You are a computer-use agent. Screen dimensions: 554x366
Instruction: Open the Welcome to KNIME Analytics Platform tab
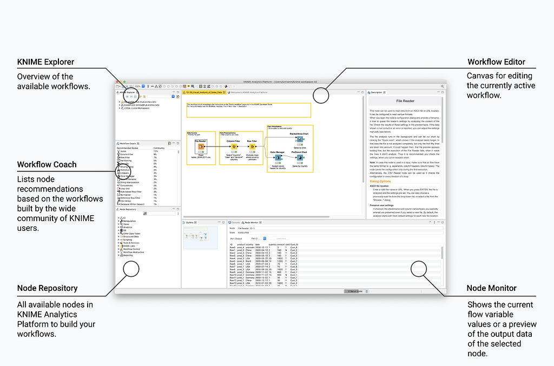click(249, 92)
